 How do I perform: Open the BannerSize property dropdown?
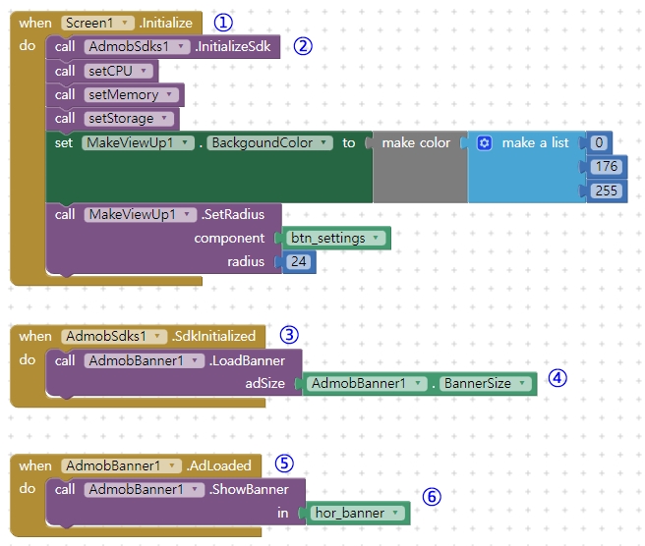485,383
